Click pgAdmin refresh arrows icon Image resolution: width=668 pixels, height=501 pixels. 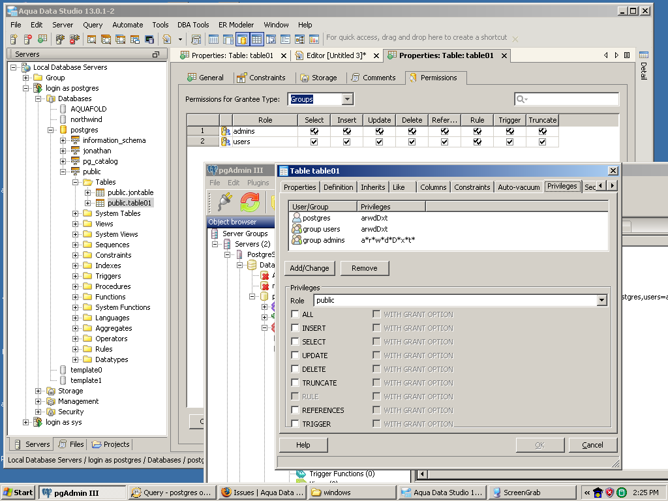pos(250,202)
